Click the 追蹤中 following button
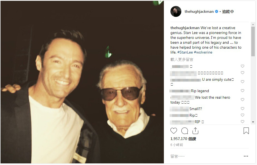 pyautogui.click(x=228, y=12)
